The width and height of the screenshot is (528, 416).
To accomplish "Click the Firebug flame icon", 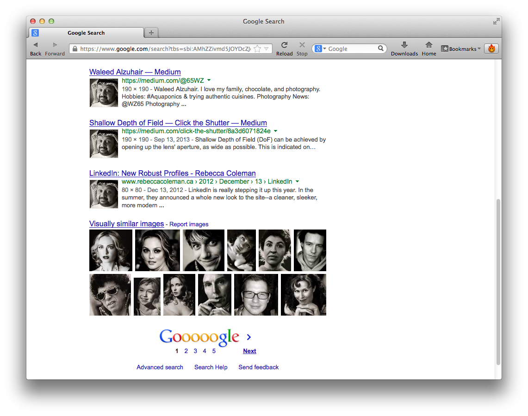I will click(491, 49).
